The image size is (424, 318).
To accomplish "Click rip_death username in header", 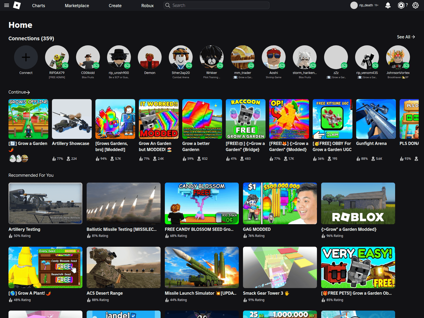I will (x=366, y=5).
